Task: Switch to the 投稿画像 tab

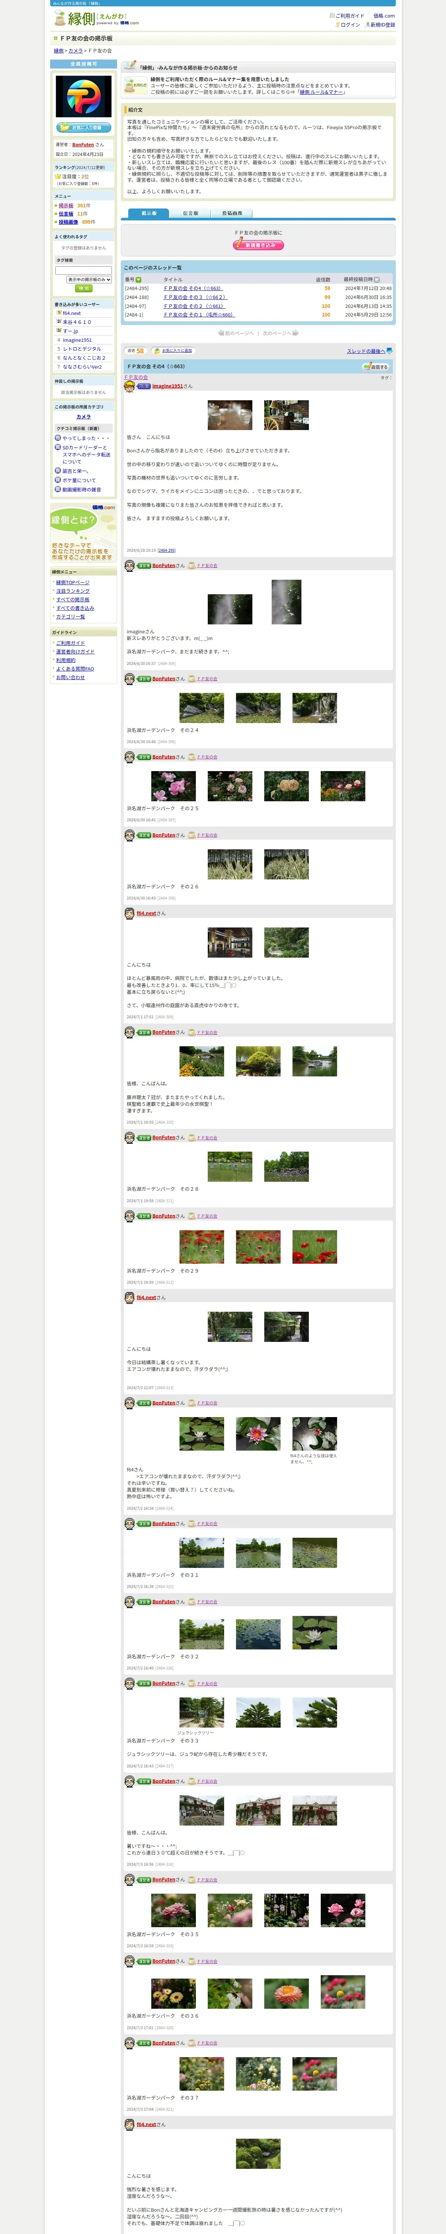Action: click(232, 213)
